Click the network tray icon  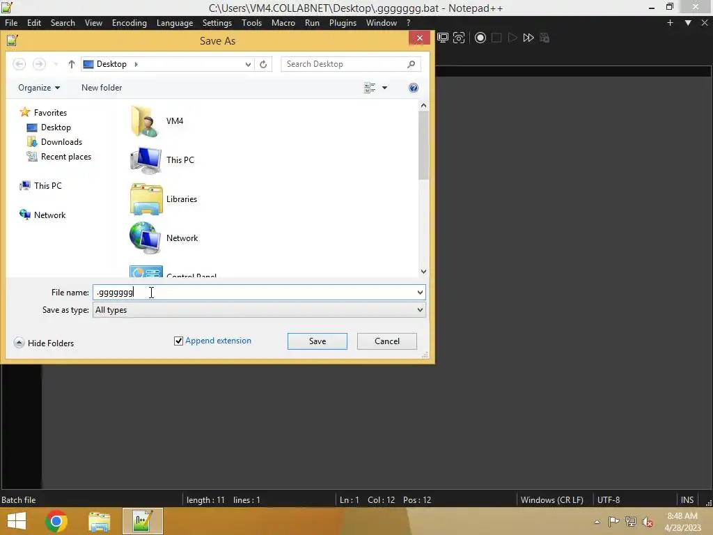(630, 521)
